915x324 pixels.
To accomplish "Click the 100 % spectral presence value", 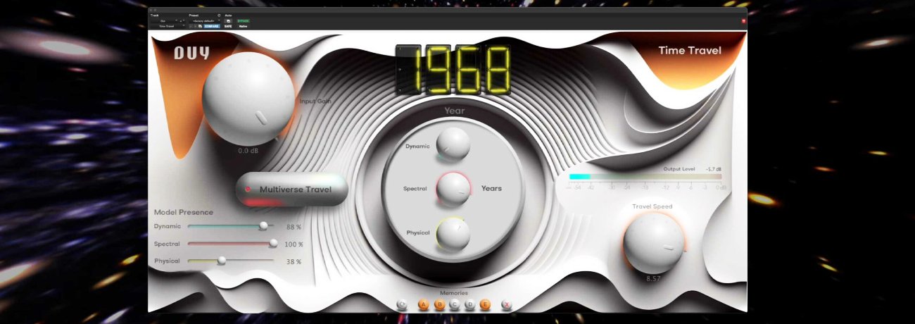I will coord(294,244).
